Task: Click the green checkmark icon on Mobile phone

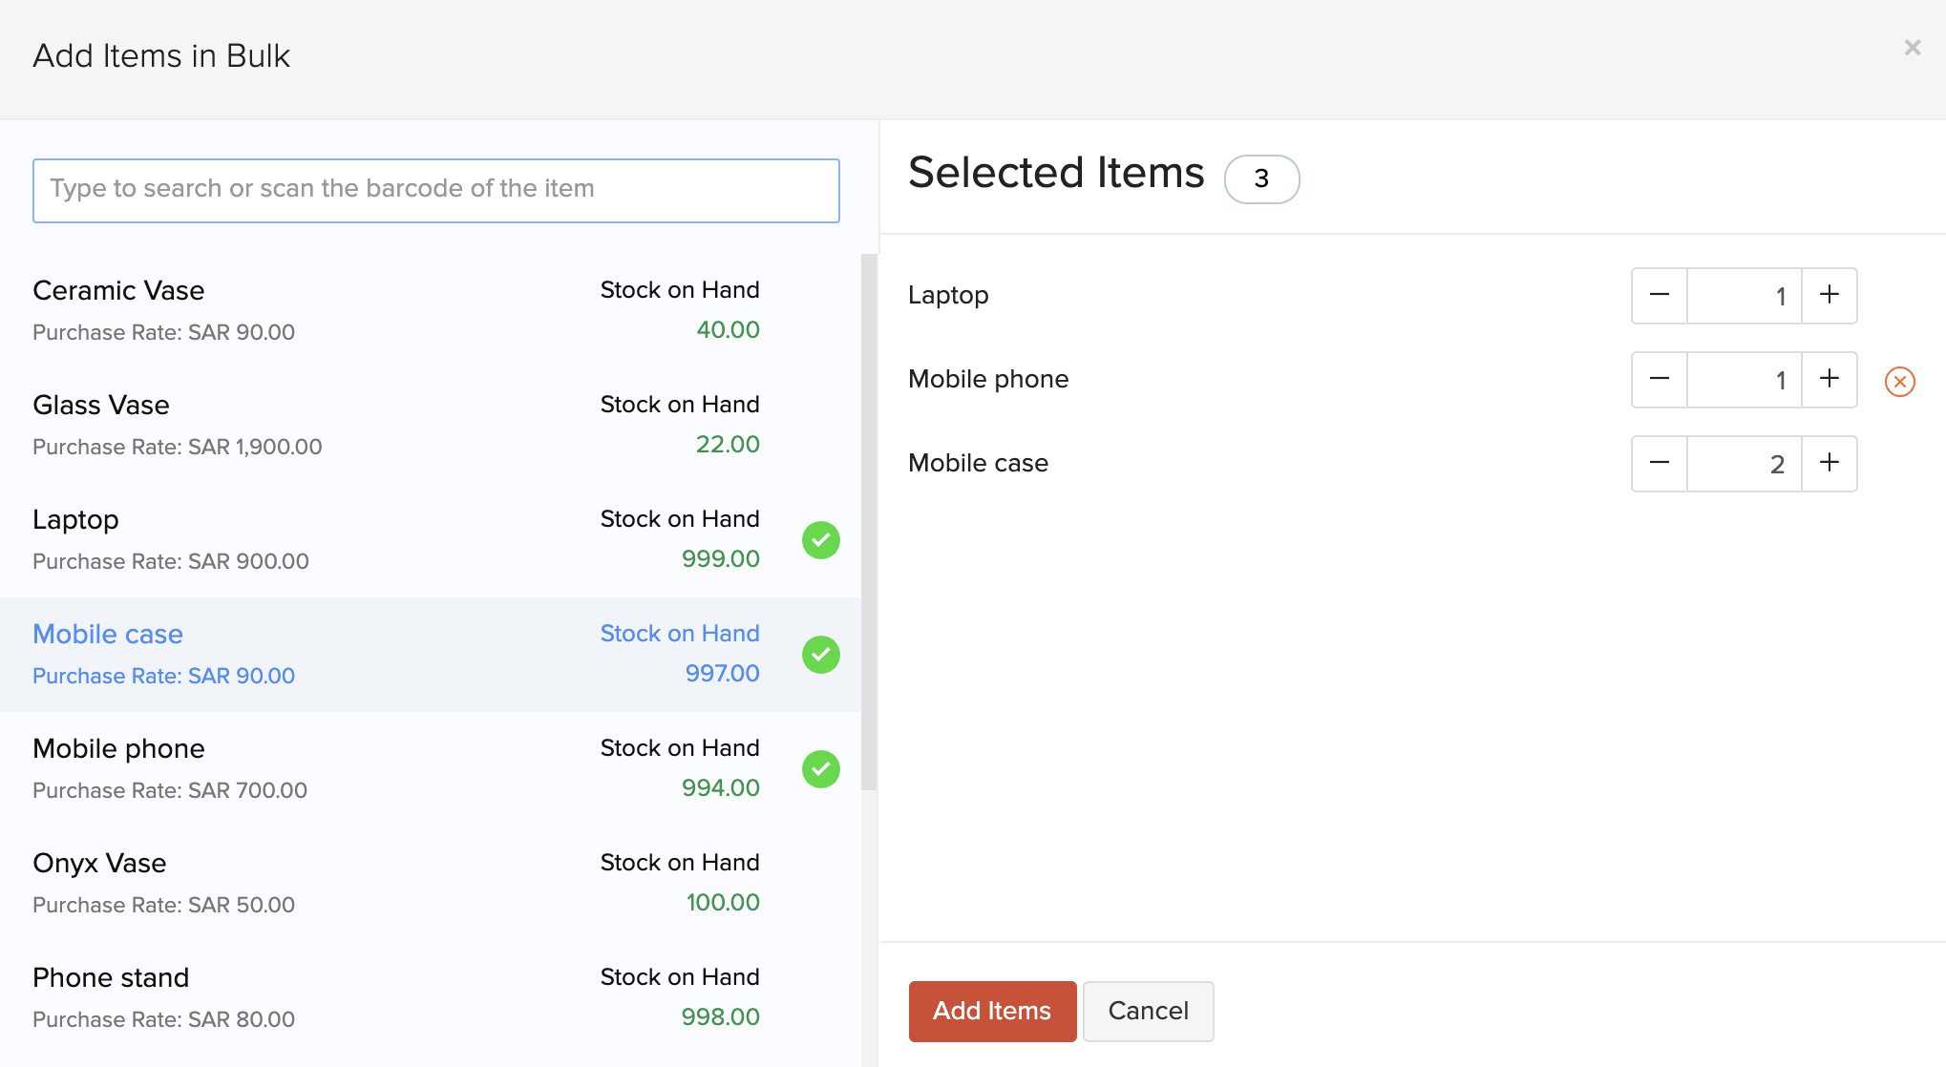Action: pos(821,768)
